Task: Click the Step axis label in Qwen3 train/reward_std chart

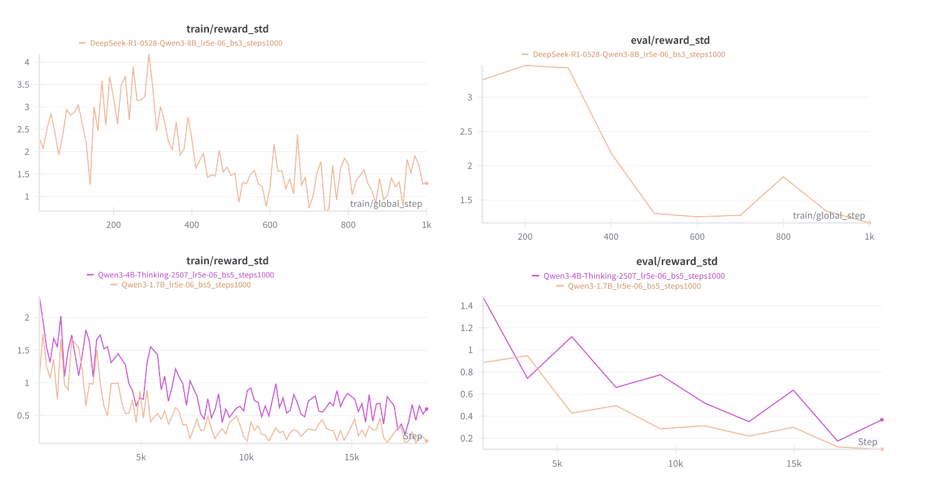Action: (413, 436)
